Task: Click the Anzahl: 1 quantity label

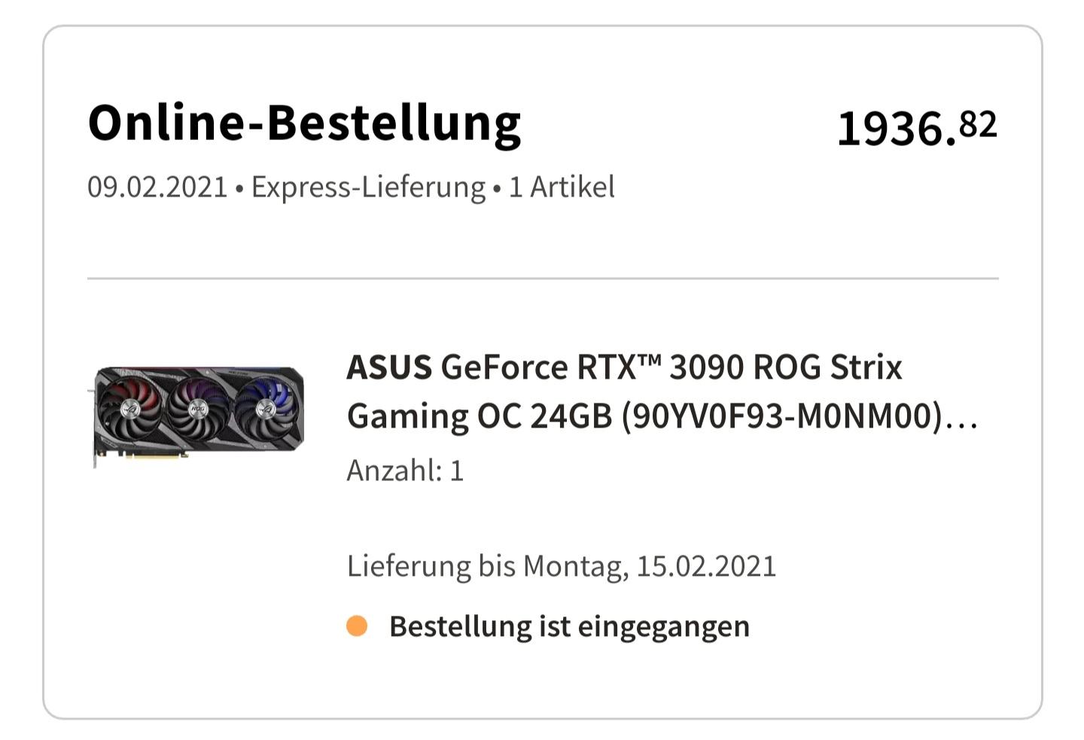Action: (x=405, y=470)
